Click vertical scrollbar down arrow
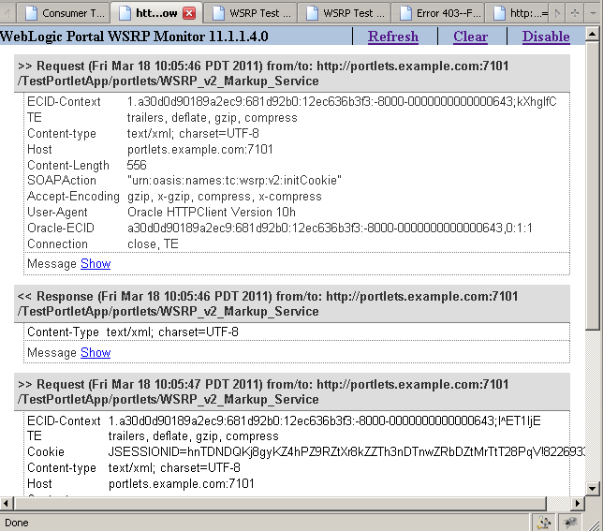Viewport: 603px width, 531px height. [x=592, y=489]
